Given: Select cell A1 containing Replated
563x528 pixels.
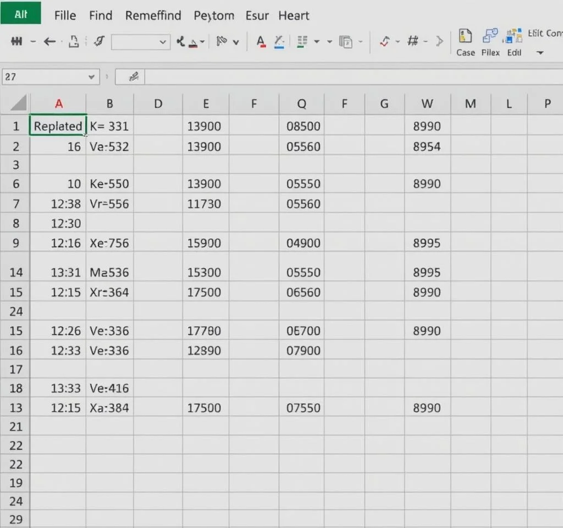Looking at the screenshot, I should click(58, 126).
